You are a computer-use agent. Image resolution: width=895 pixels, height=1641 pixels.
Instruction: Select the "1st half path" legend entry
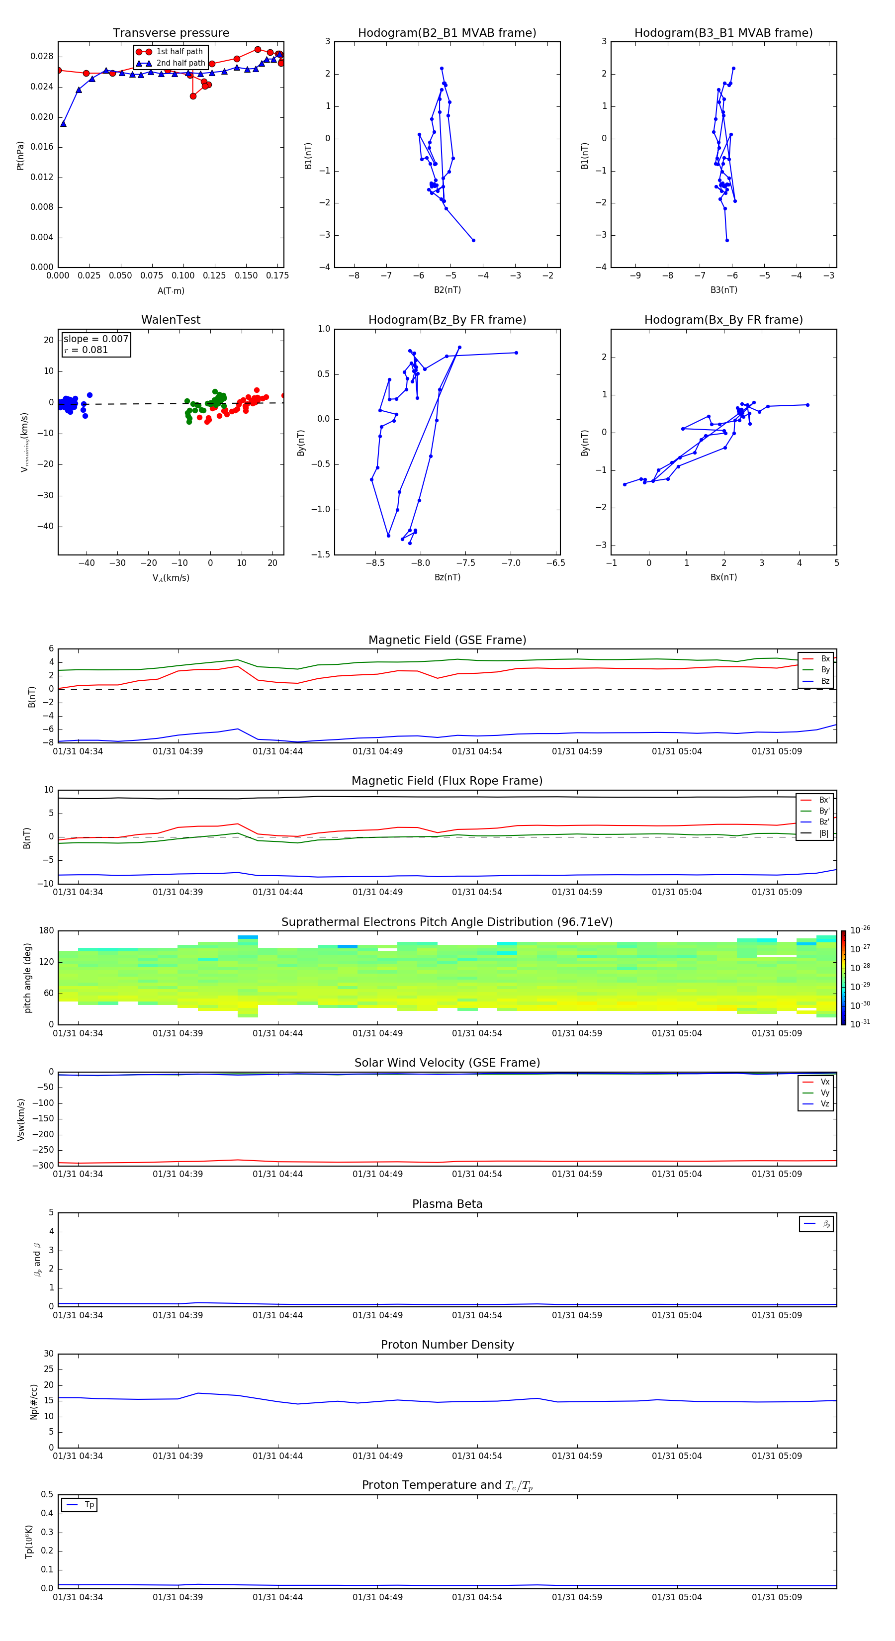[170, 52]
